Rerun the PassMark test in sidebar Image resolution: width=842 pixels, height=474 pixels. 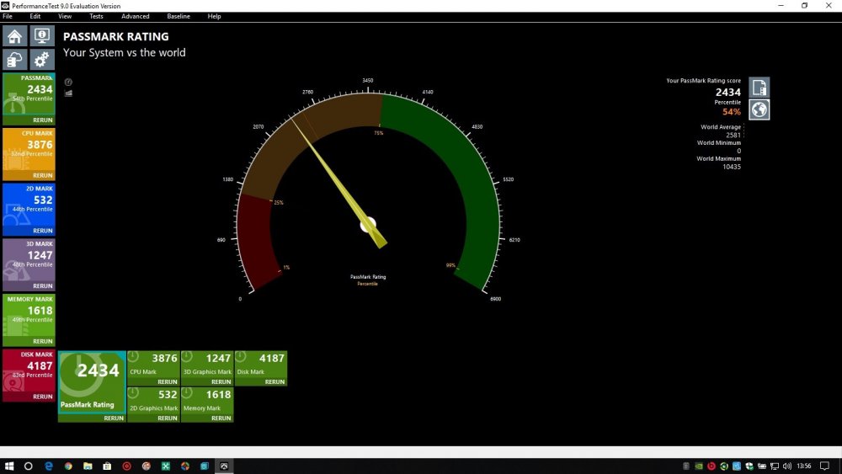click(42, 120)
